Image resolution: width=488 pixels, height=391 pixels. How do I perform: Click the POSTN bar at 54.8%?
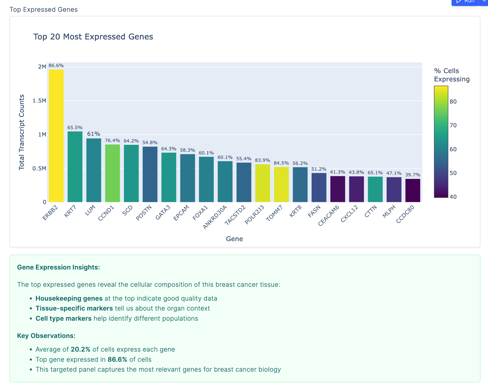(150, 174)
